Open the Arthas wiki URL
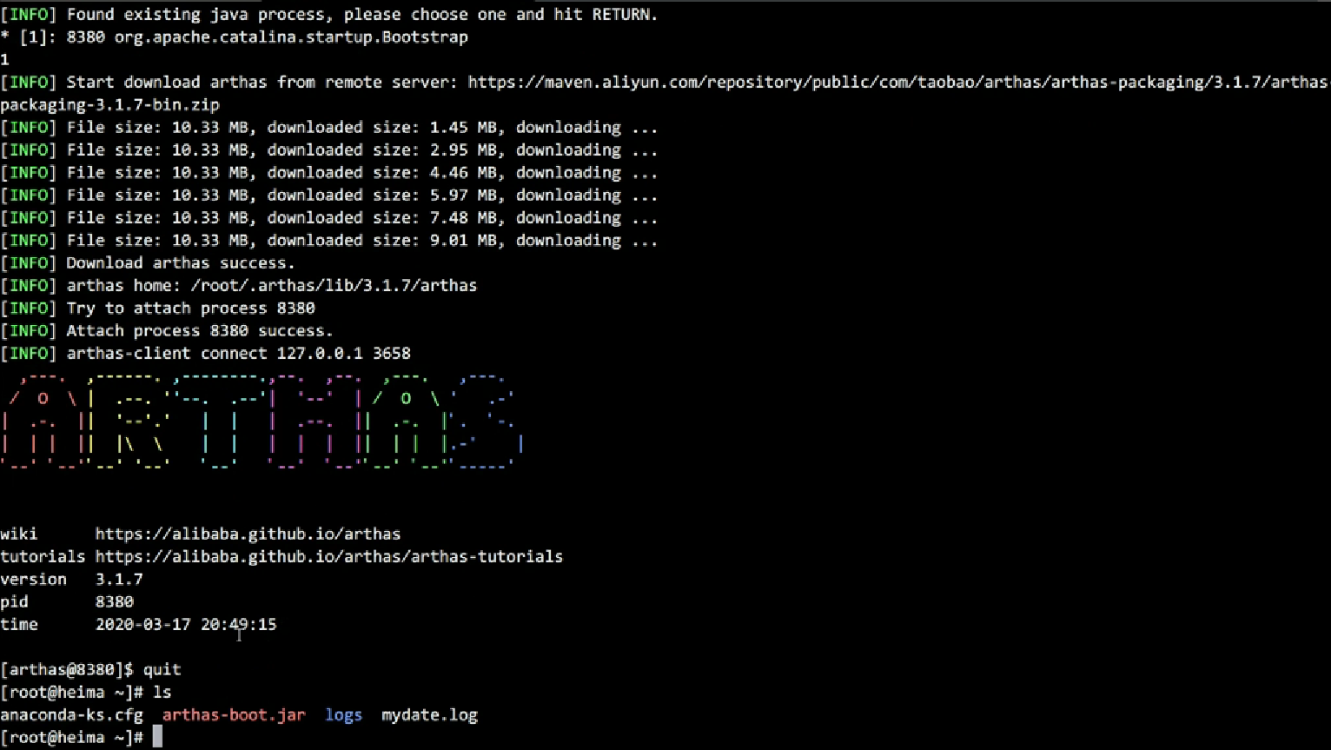Viewport: 1331px width, 750px height. (248, 534)
